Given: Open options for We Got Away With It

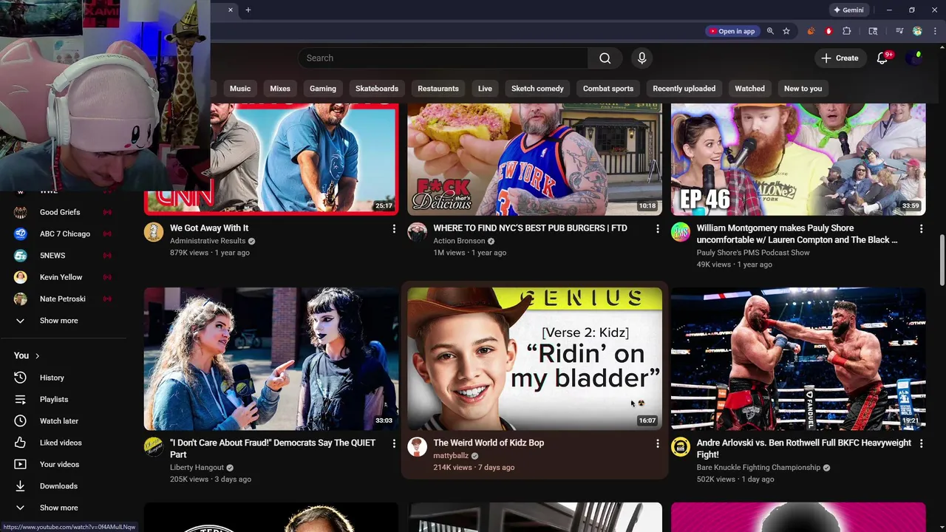Looking at the screenshot, I should pos(394,229).
